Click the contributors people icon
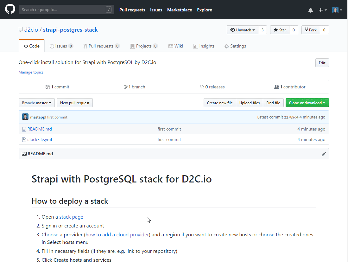This screenshot has width=348, height=262. click(x=276, y=87)
